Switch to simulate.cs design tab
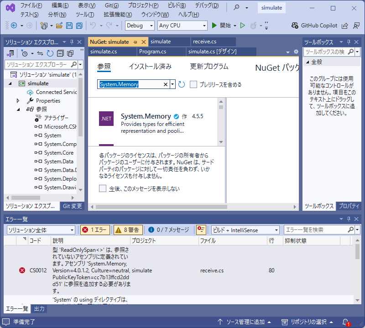The width and height of the screenshot is (365, 328). (x=221, y=52)
